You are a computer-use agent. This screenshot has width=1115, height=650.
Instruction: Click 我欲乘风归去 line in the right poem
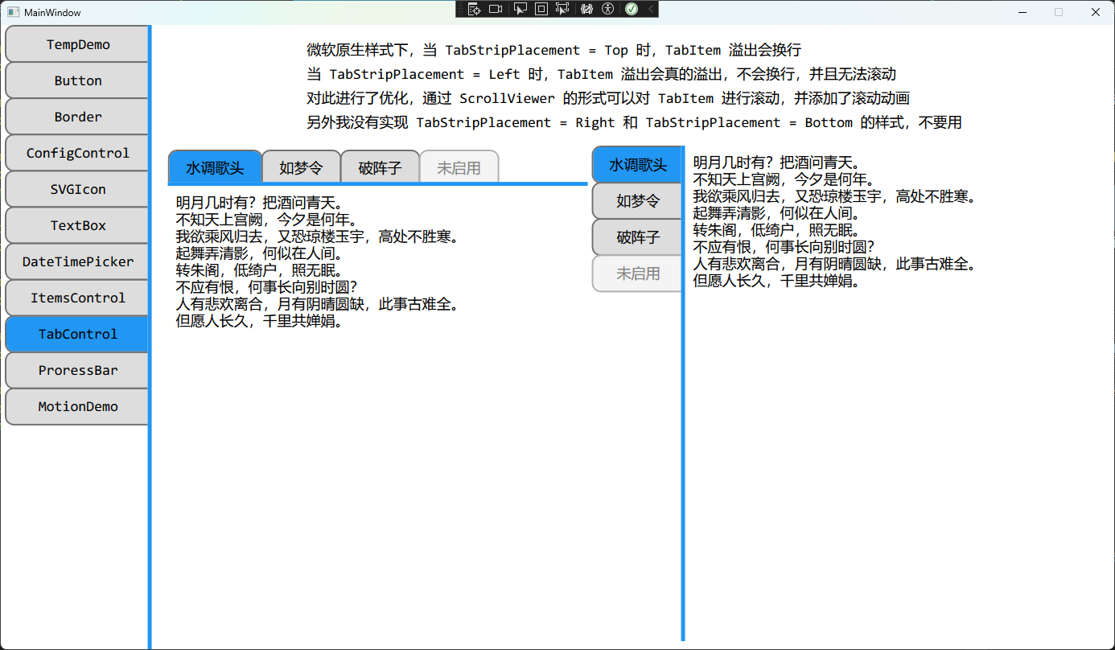834,196
